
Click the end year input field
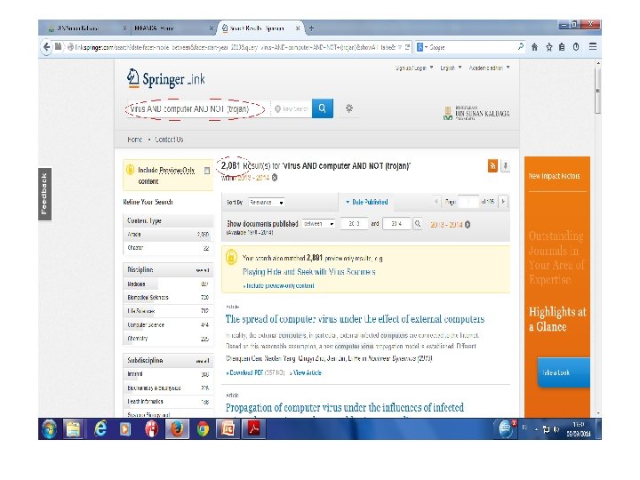coord(396,224)
